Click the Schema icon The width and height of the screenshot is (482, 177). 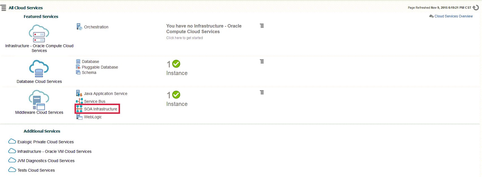[x=78, y=72]
